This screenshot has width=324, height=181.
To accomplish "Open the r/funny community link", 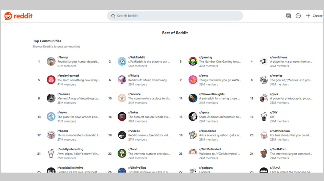I will coord(63,57).
